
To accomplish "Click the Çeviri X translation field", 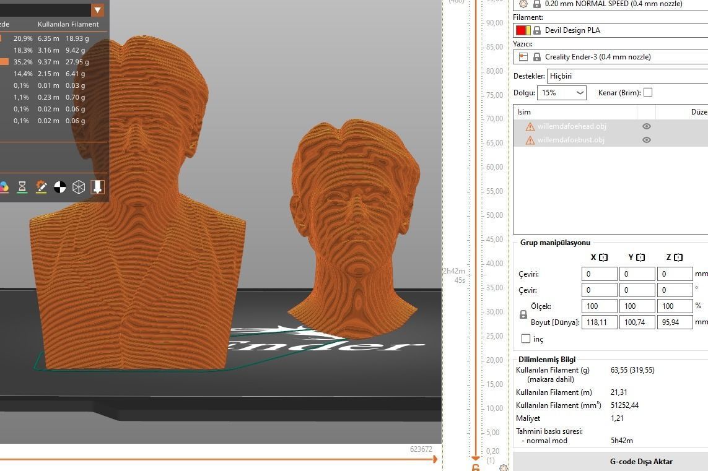I will (599, 274).
